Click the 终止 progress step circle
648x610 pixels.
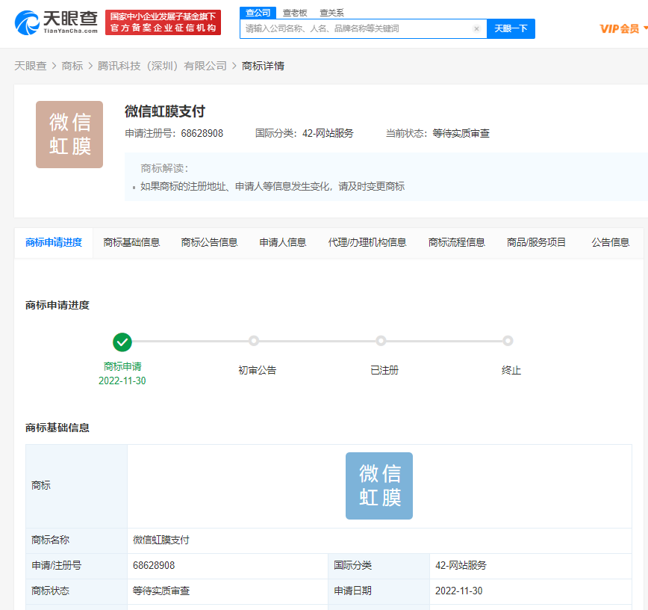click(x=508, y=341)
